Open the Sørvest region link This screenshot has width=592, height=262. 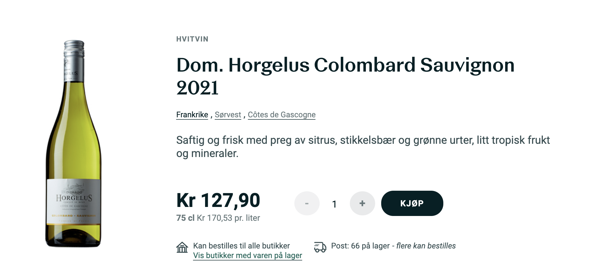(228, 115)
